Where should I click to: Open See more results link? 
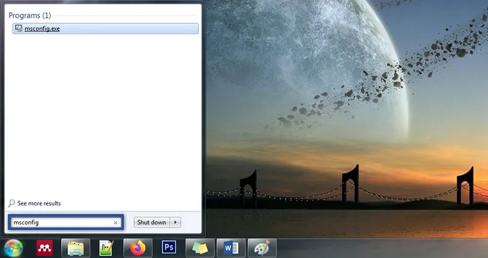click(x=39, y=203)
